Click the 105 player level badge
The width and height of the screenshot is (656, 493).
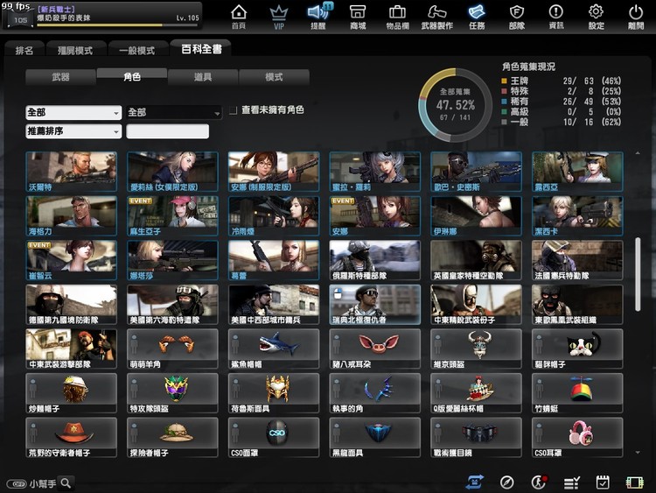pyautogui.click(x=20, y=19)
